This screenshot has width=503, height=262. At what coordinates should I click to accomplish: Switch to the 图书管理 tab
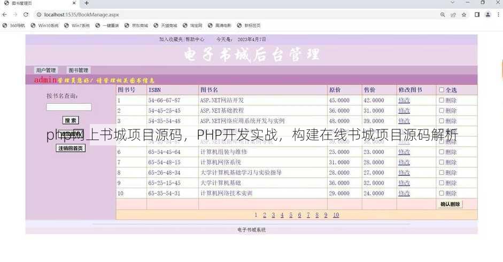78,70
